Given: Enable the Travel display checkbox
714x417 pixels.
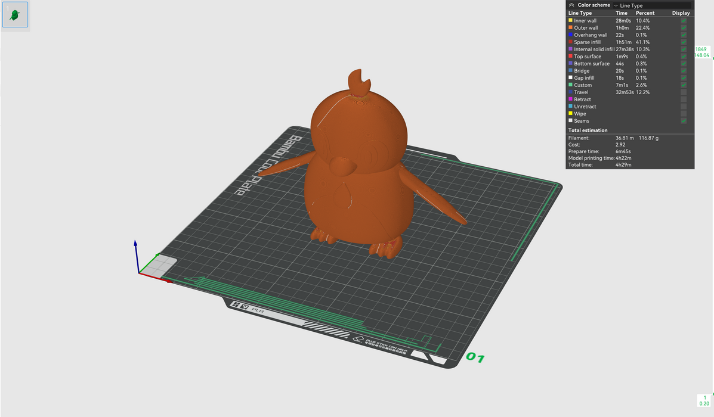Looking at the screenshot, I should tap(684, 92).
